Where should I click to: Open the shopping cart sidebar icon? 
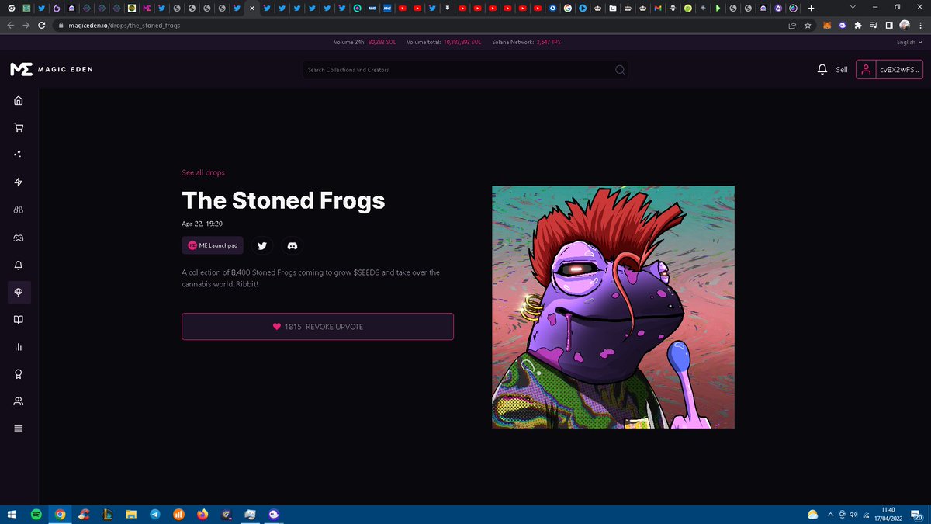click(x=19, y=127)
